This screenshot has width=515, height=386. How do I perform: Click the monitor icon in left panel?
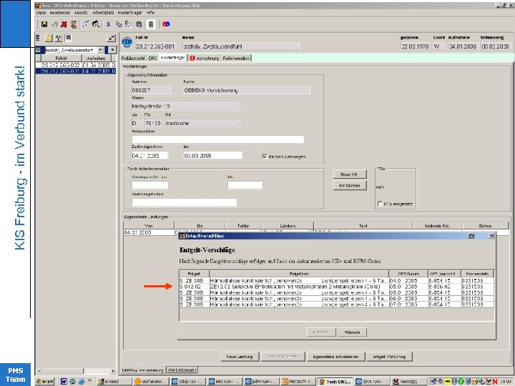pyautogui.click(x=69, y=38)
